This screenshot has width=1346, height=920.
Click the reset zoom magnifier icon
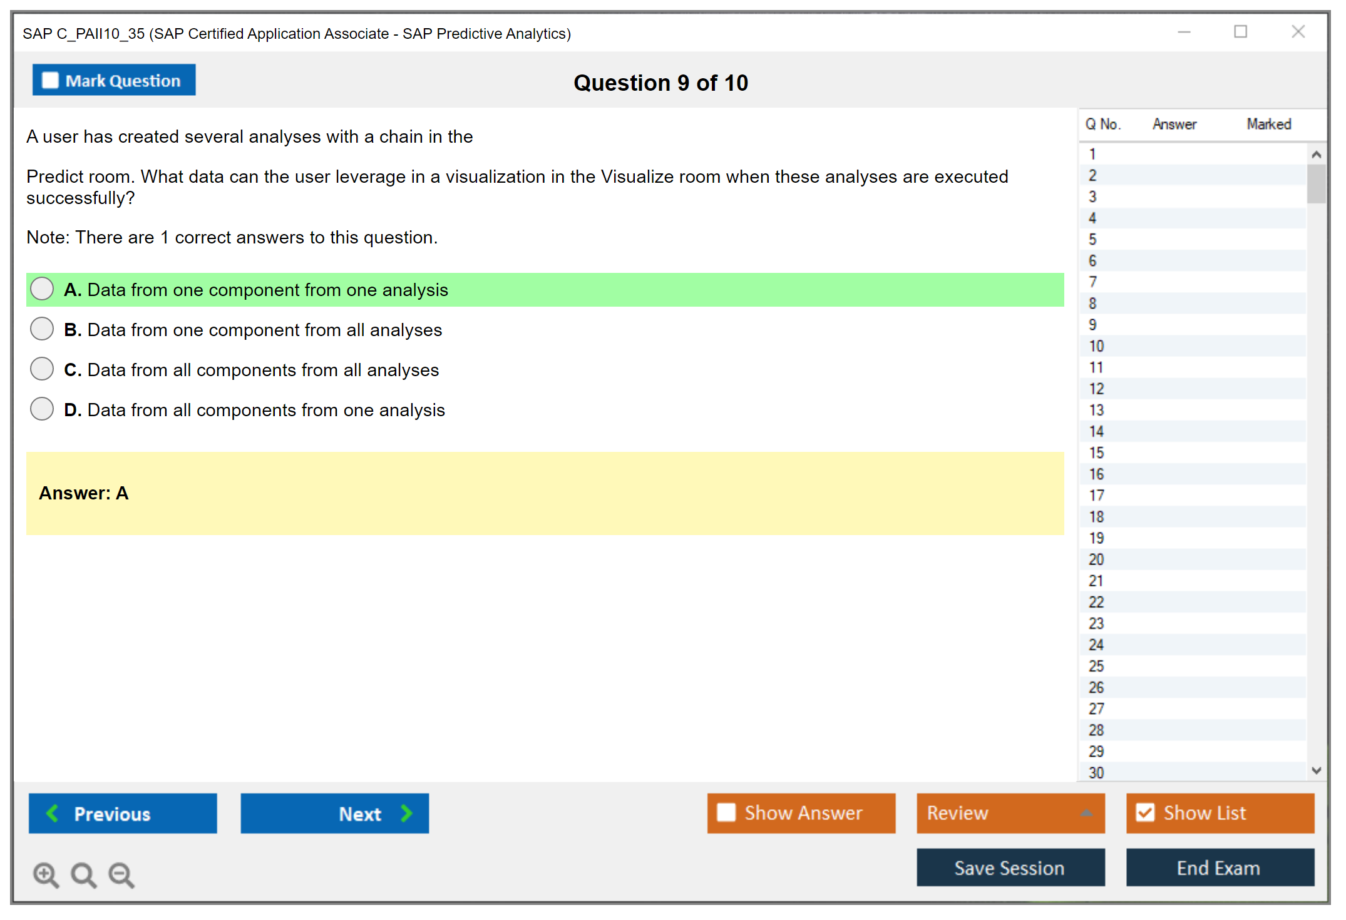tap(83, 874)
